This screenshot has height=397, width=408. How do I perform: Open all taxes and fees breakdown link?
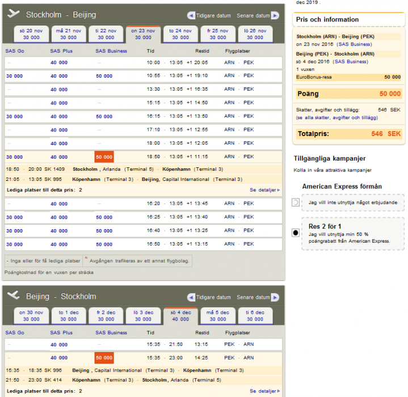[x=337, y=117]
